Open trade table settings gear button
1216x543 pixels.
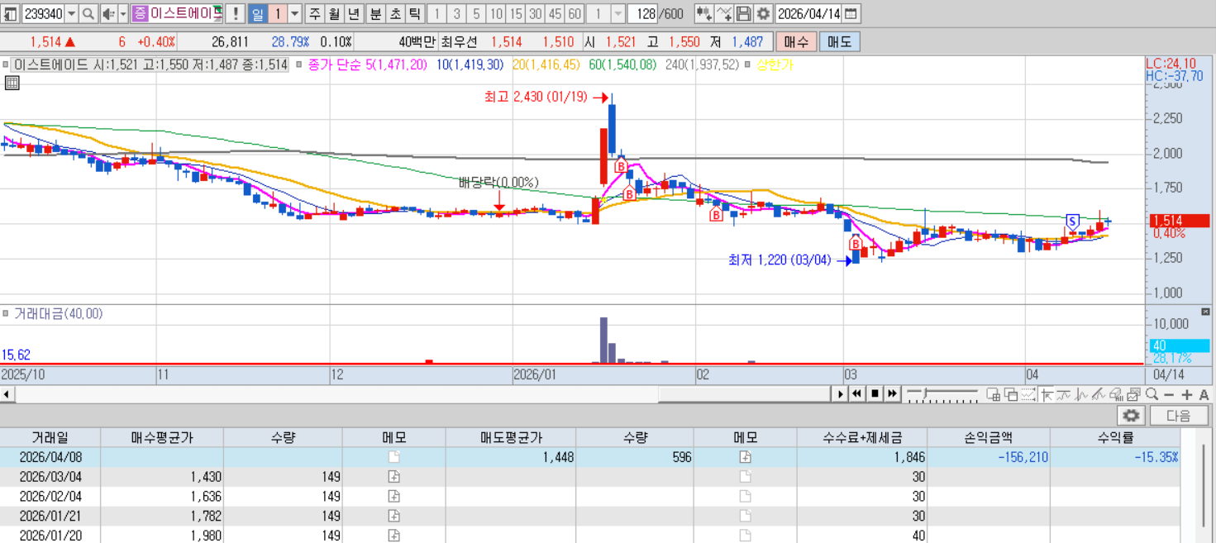(x=1131, y=416)
